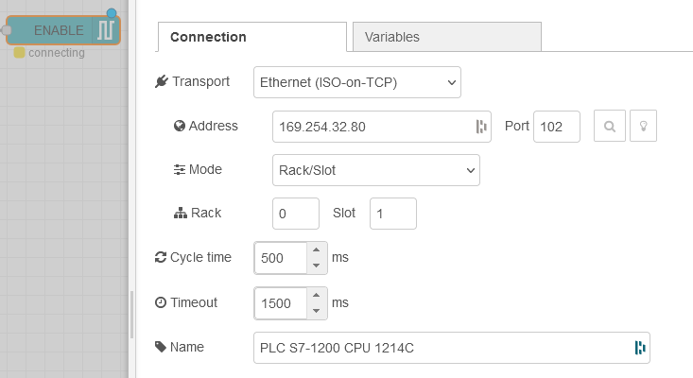Screen dimensions: 693x378
Task: Click the ENABLE node input port
Action: pos(6,30)
